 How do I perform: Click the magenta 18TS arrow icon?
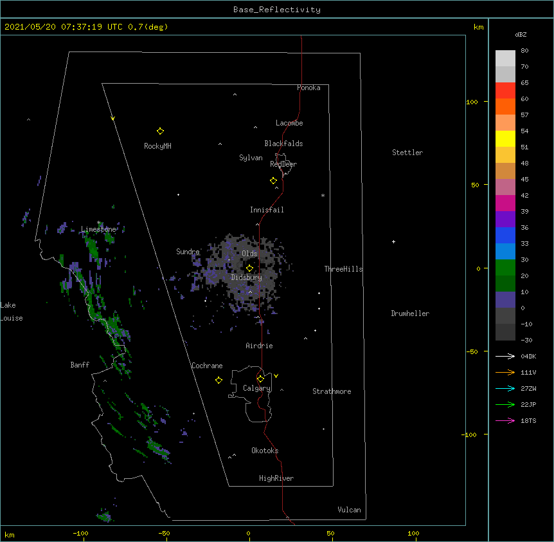[x=505, y=420]
